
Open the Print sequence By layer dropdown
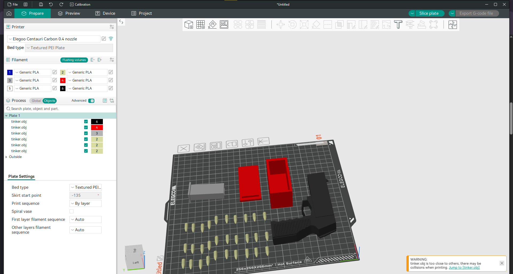[85, 203]
